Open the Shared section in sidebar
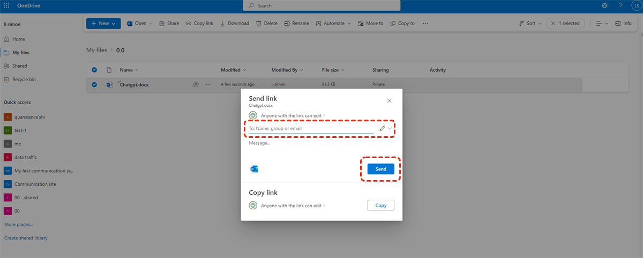 pos(20,66)
